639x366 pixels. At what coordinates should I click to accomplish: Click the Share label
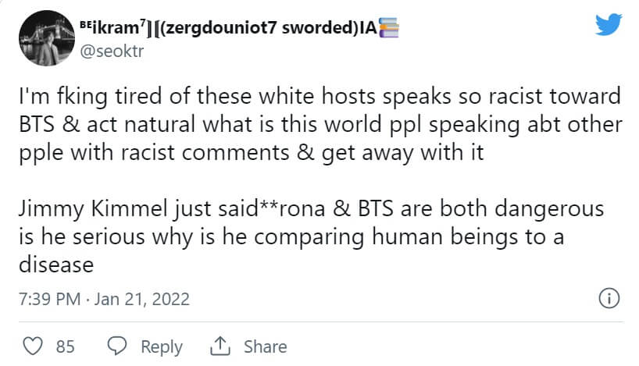tap(265, 346)
